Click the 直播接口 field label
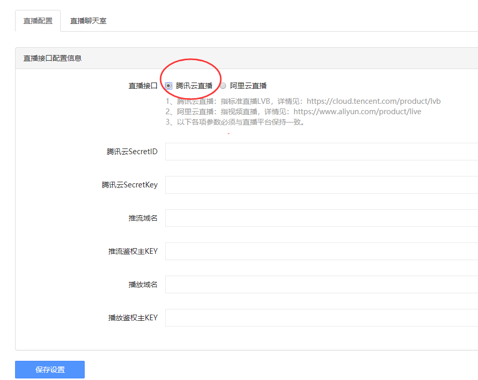The height and width of the screenshot is (380, 478). 143,86
